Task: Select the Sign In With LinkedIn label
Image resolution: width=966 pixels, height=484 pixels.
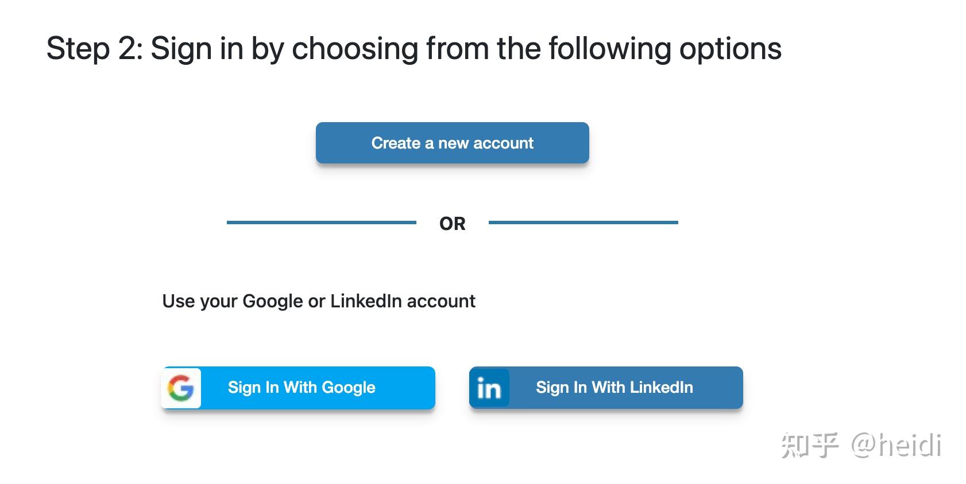Action: 614,388
